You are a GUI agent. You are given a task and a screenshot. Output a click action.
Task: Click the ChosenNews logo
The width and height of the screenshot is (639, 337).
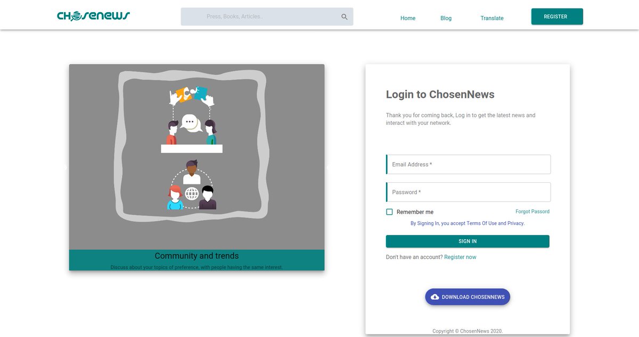pos(93,15)
